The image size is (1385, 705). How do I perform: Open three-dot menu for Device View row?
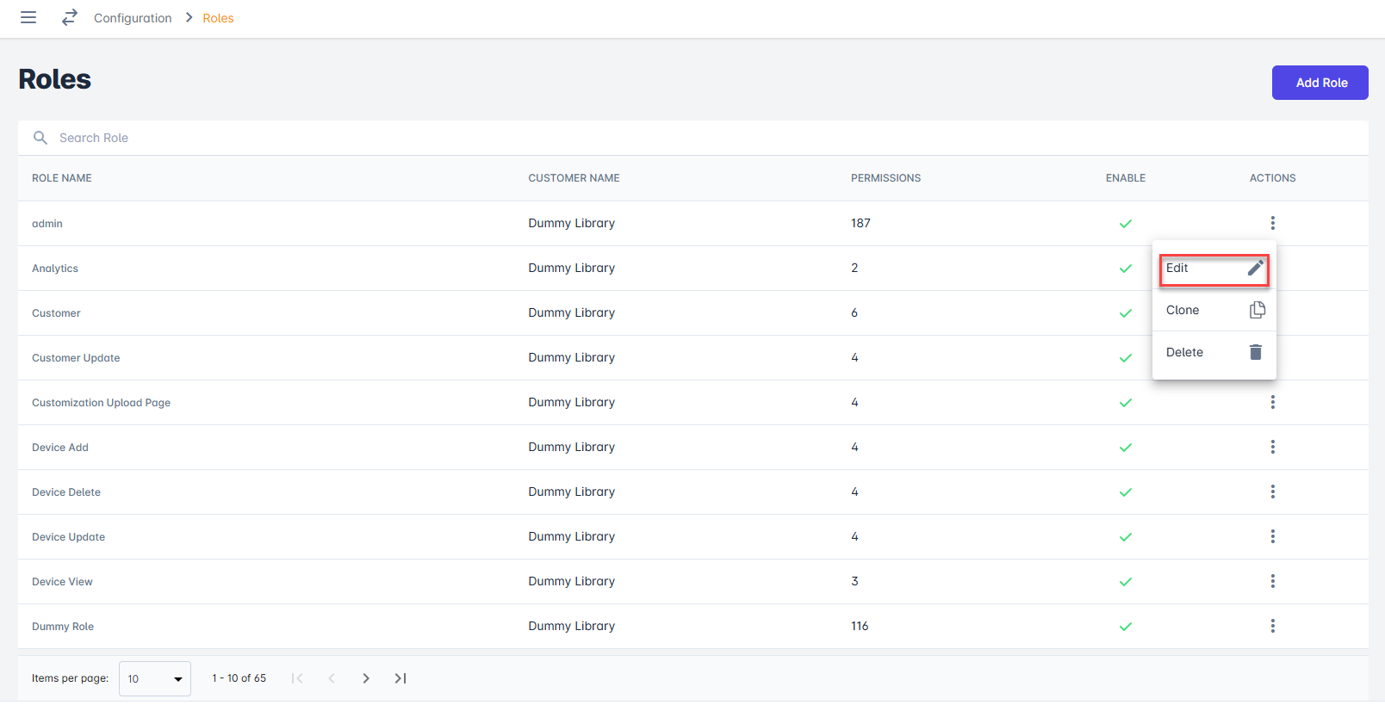pyautogui.click(x=1272, y=581)
